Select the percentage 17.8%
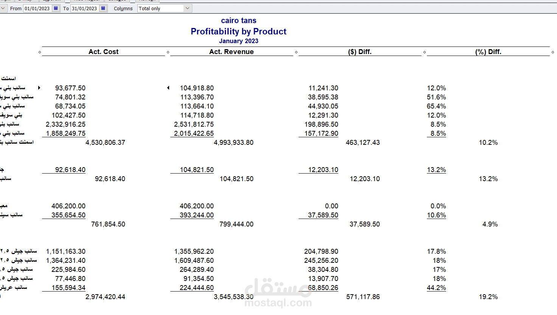Image resolution: width=557 pixels, height=315 pixels. [x=436, y=251]
